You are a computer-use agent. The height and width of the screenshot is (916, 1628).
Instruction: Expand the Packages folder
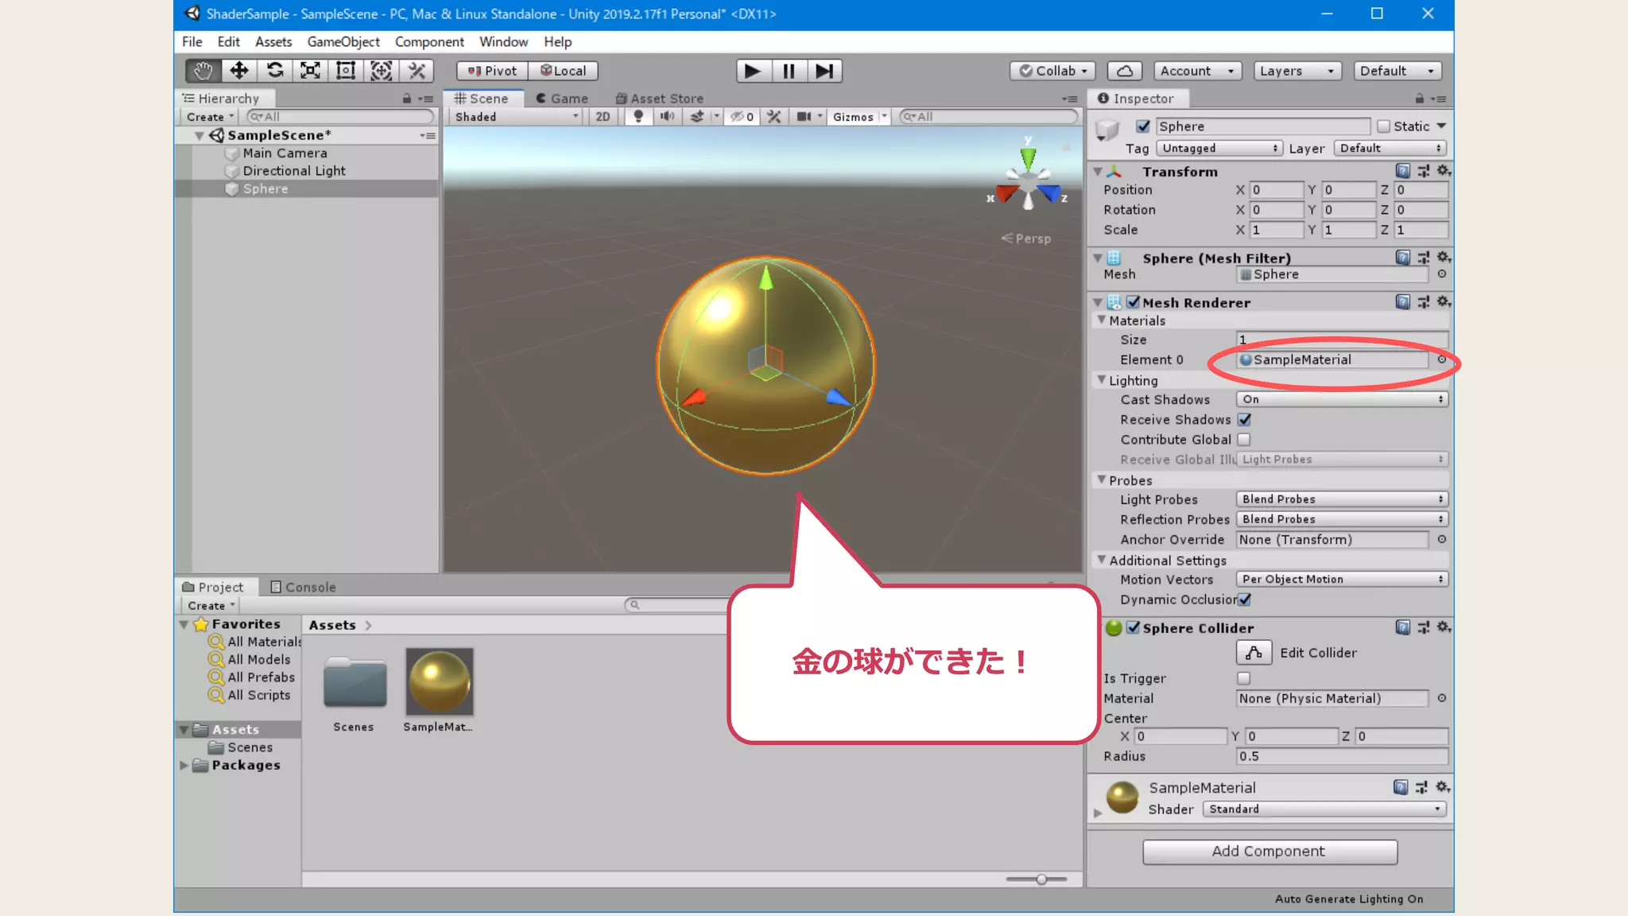184,765
